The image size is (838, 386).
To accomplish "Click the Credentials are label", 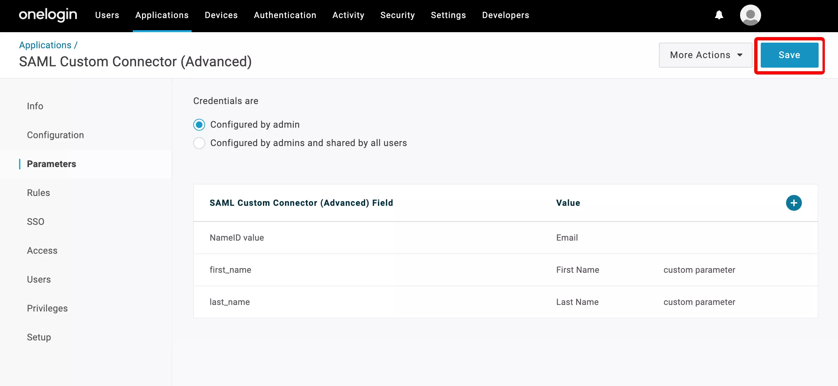I will [x=225, y=101].
